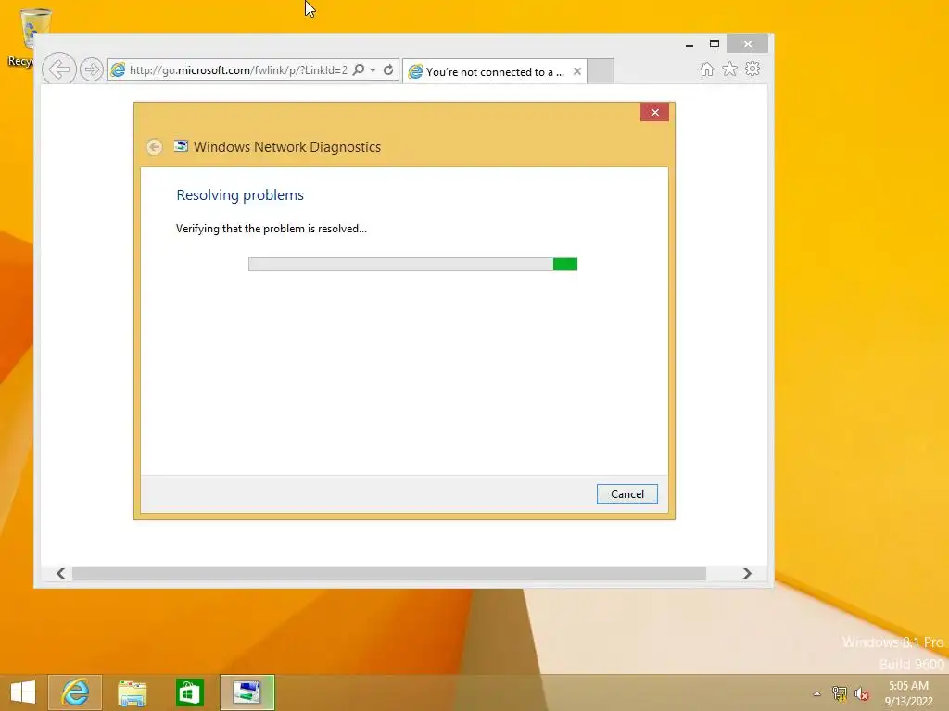Click the muted volume tray icon
This screenshot has width=949, height=711.
coord(862,693)
